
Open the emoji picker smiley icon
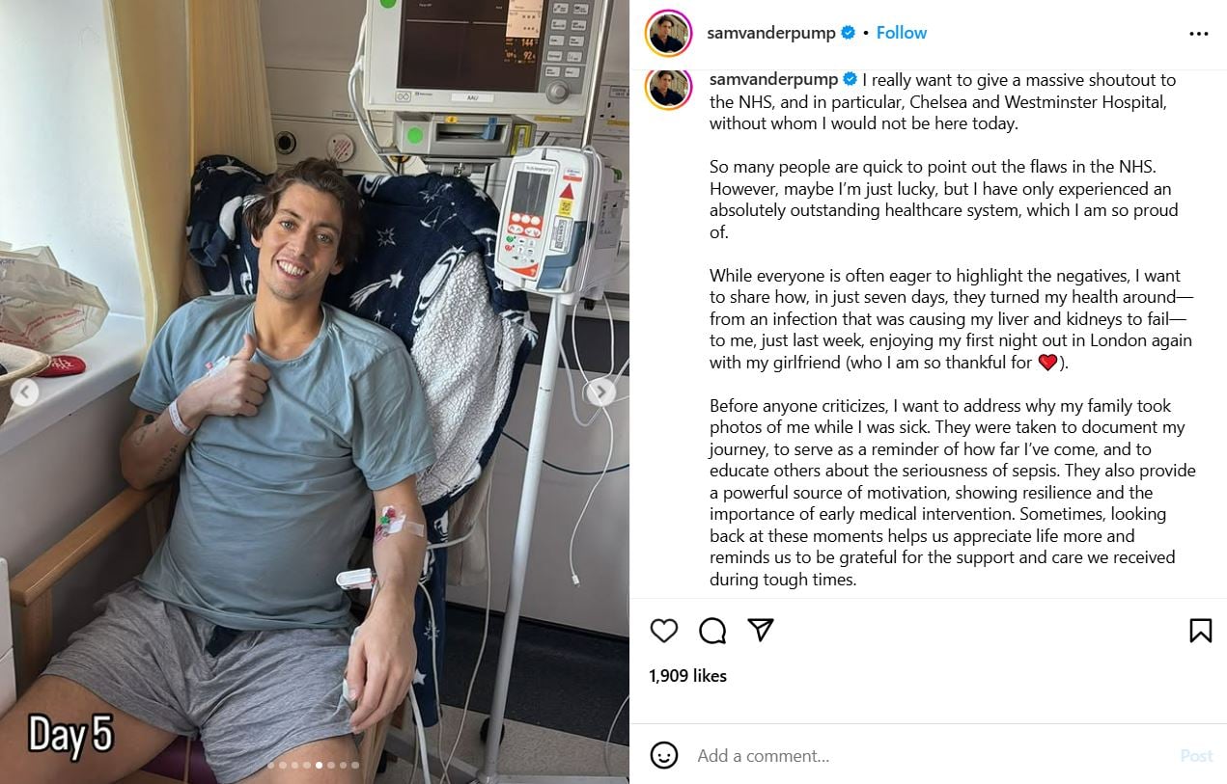pos(664,755)
